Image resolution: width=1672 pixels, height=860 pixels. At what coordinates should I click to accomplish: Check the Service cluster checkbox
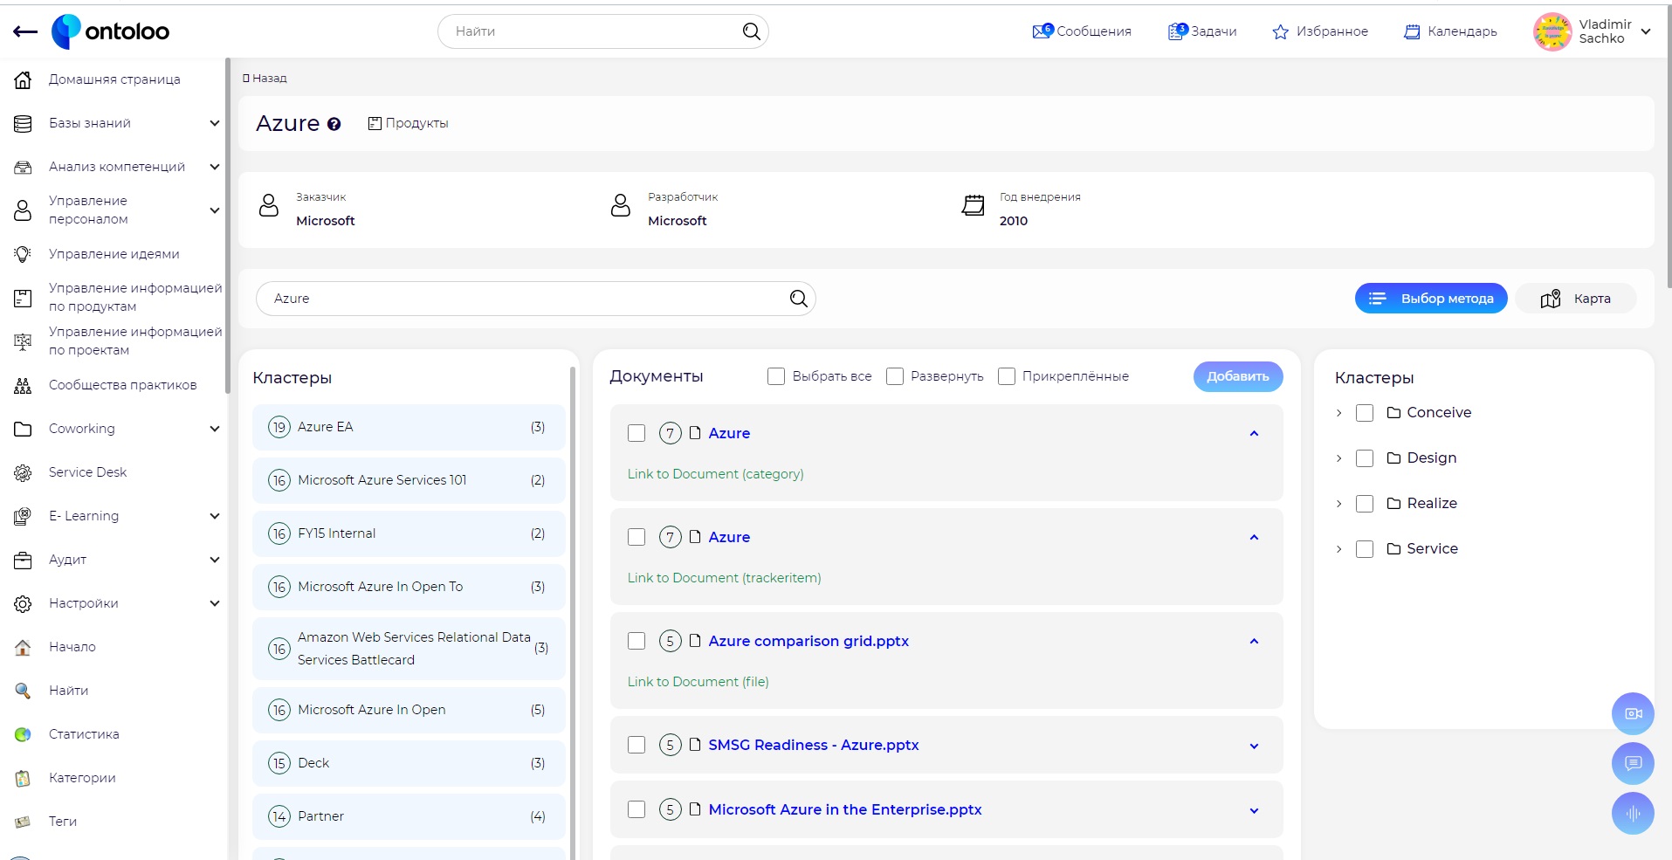(x=1365, y=549)
